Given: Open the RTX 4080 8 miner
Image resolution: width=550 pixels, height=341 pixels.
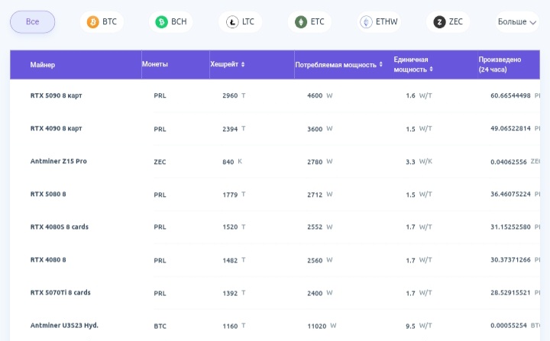Looking at the screenshot, I should coord(48,259).
